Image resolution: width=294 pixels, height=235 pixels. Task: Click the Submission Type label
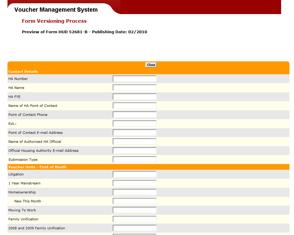(x=23, y=160)
